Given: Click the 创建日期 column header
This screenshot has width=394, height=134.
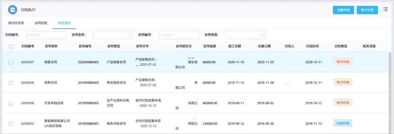Looking at the screenshot, I should coord(264,46).
